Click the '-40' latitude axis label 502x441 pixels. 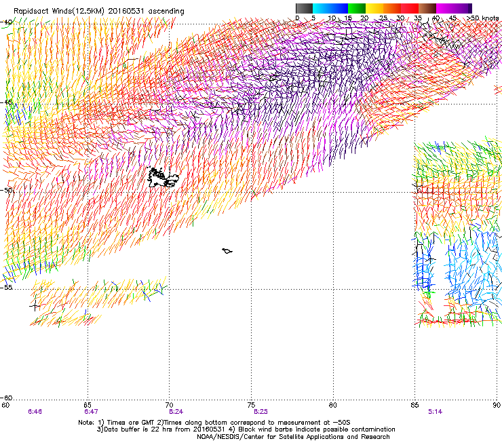[x=7, y=22]
